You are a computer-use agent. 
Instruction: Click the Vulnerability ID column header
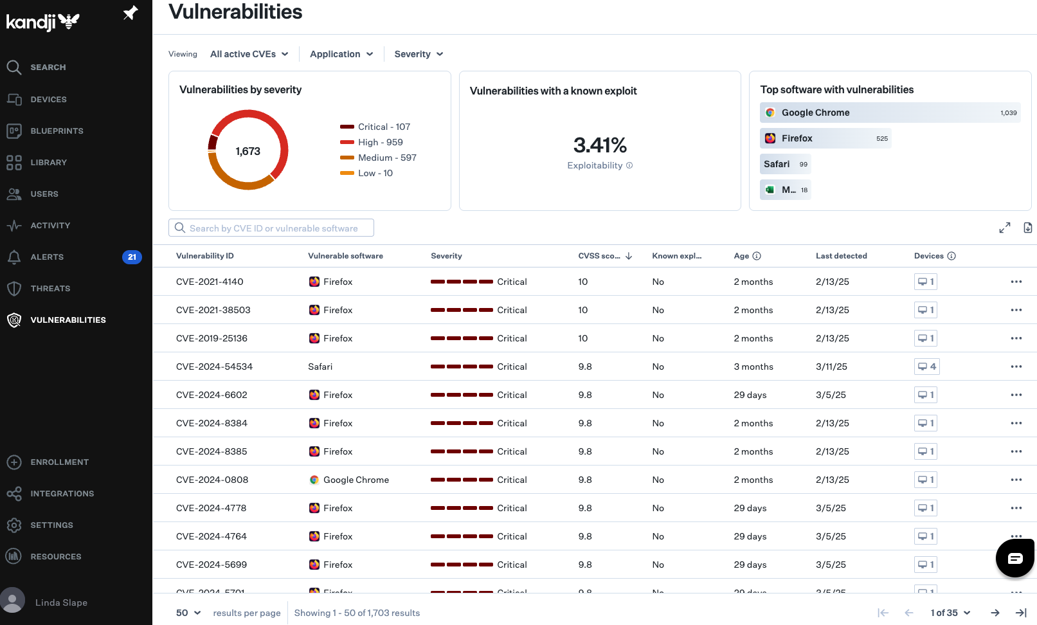point(205,256)
